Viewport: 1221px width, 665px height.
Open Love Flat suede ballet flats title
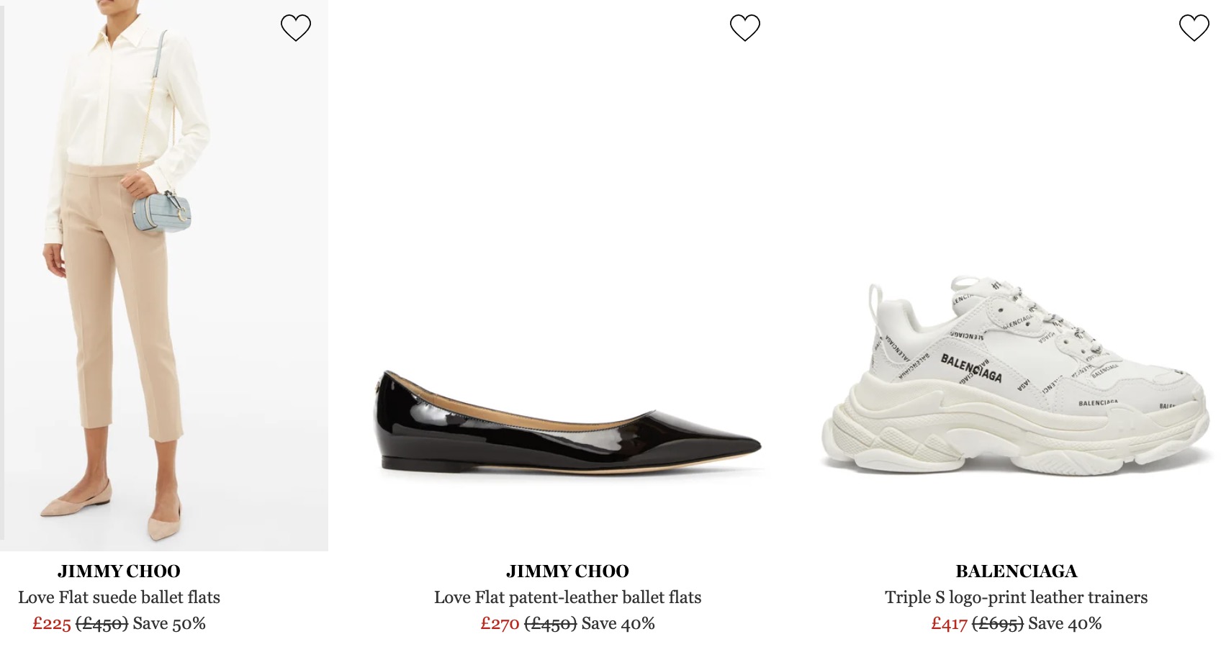[x=119, y=597]
